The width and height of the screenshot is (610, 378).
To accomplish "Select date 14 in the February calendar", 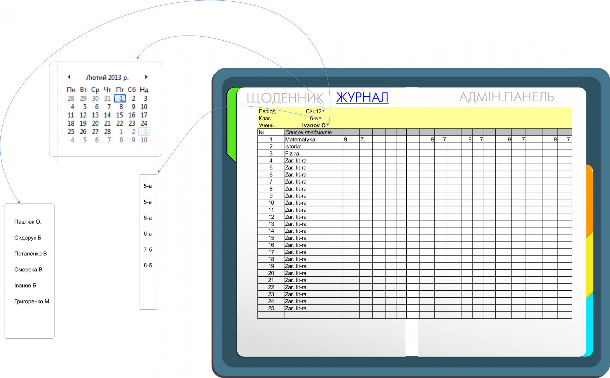I will 107,115.
